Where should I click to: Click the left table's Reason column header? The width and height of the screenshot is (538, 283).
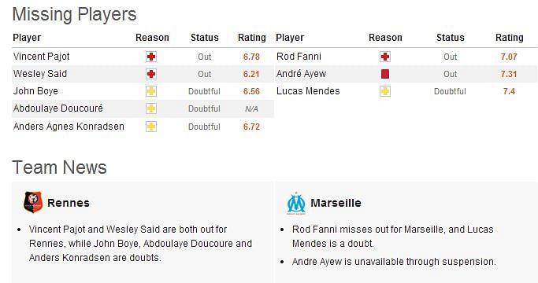coord(152,38)
